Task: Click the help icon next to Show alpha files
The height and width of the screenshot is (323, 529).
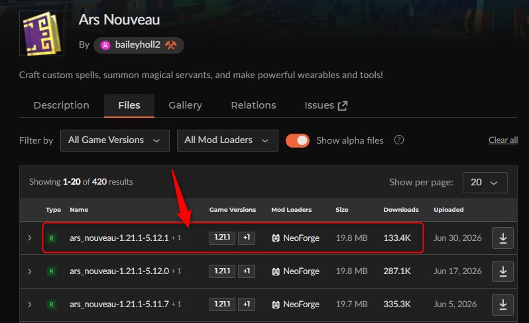Action: pyautogui.click(x=399, y=140)
